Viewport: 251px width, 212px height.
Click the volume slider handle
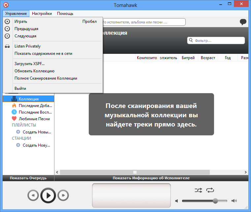click(215, 201)
